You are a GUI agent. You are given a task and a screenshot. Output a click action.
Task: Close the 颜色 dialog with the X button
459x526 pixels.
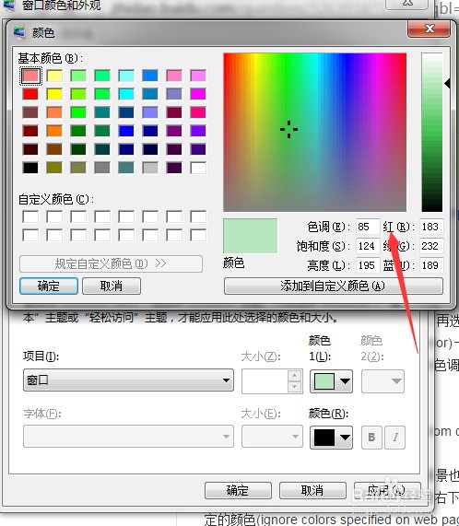pyautogui.click(x=429, y=29)
